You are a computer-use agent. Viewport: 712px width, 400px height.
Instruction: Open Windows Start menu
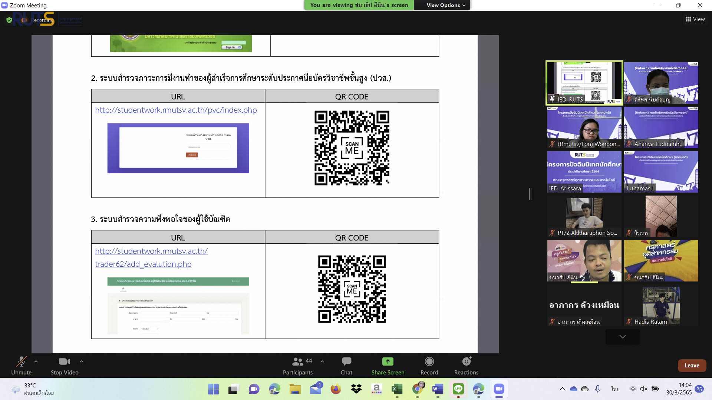pyautogui.click(x=213, y=389)
